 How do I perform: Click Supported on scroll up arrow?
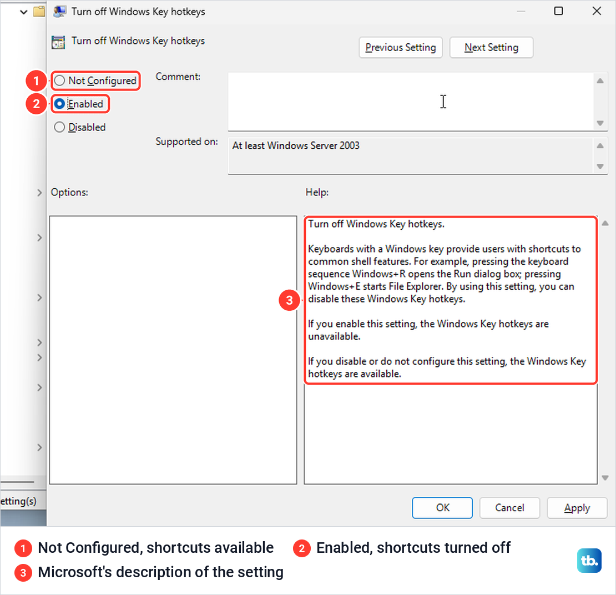600,145
